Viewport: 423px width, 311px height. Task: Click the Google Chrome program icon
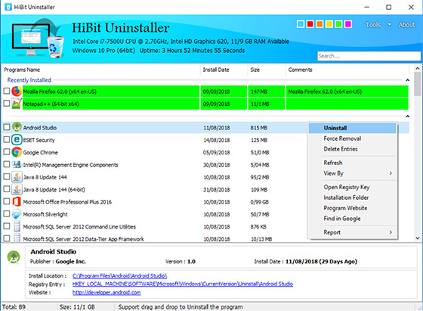(17, 152)
